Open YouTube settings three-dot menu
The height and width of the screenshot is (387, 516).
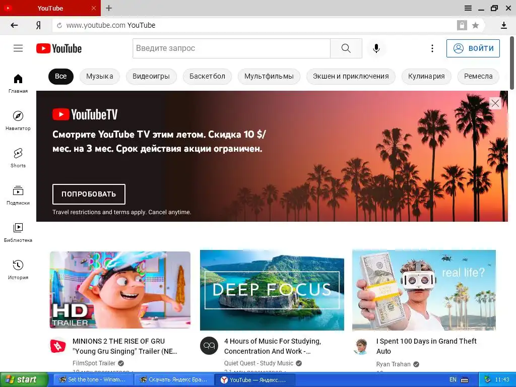432,48
